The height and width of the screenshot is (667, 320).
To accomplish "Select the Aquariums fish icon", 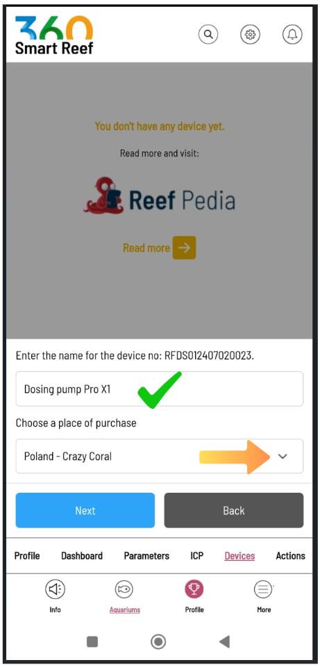I will 124,589.
